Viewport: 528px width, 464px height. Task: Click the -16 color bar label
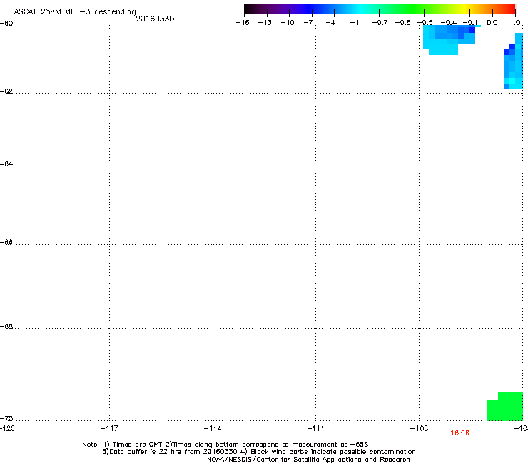243,23
